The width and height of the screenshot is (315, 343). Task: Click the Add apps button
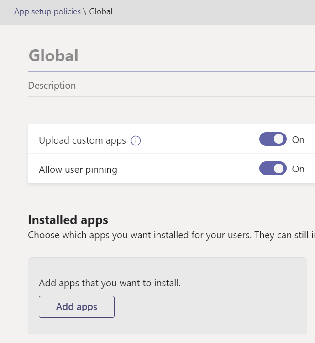(x=77, y=307)
